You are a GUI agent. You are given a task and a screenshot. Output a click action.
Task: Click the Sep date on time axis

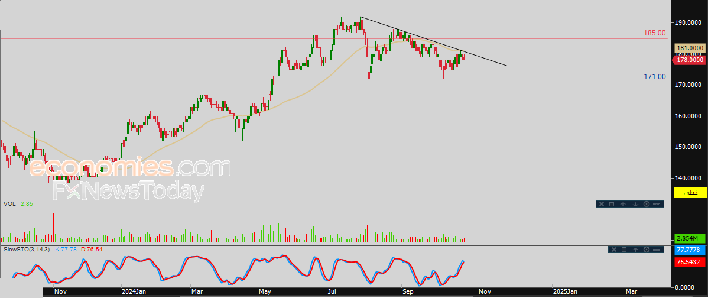[408, 293]
